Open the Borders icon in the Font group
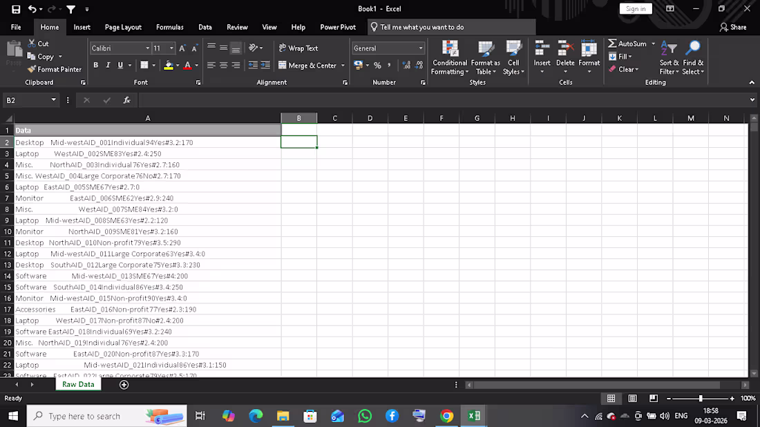The height and width of the screenshot is (427, 760). coord(144,65)
